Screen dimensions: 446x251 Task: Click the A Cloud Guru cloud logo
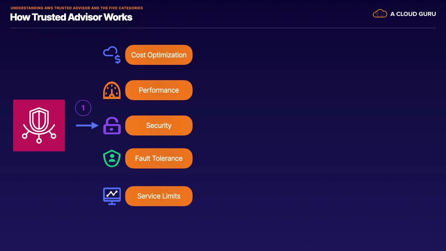pyautogui.click(x=380, y=14)
